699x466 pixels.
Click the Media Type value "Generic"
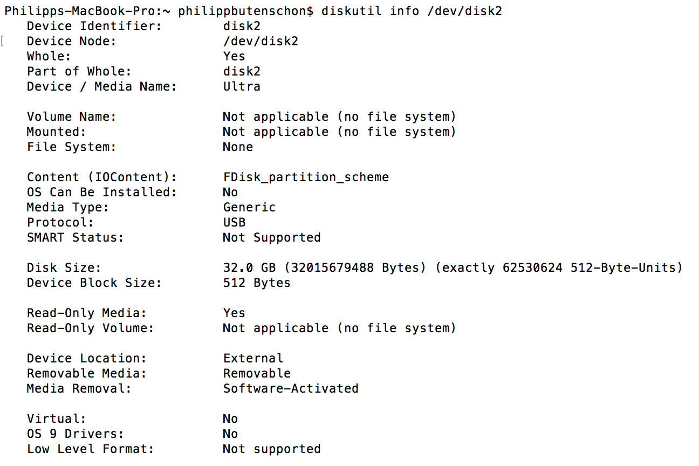[x=249, y=207]
